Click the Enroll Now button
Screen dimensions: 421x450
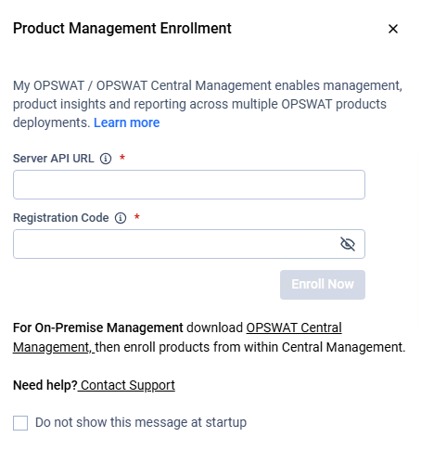point(323,285)
